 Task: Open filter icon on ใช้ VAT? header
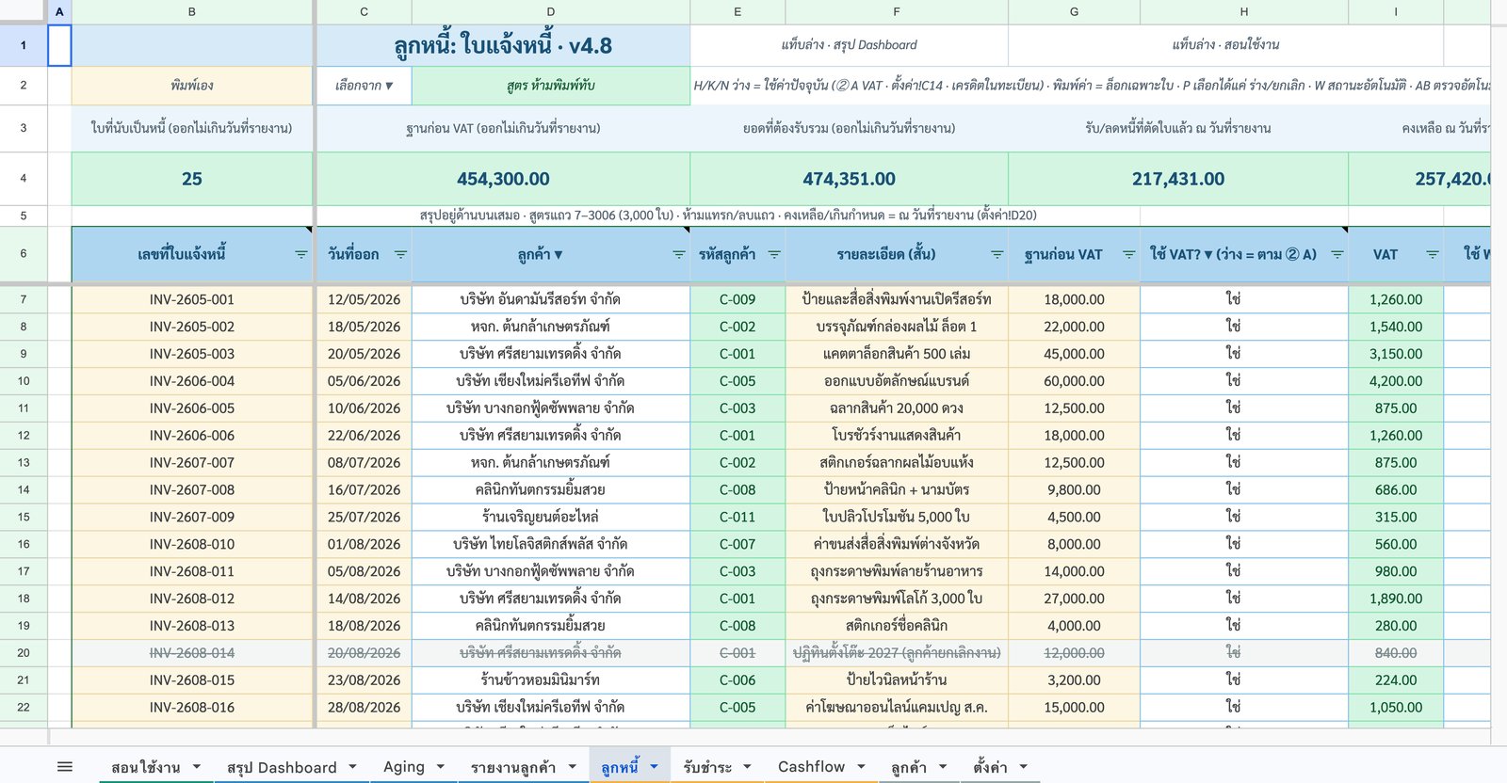tap(1337, 254)
